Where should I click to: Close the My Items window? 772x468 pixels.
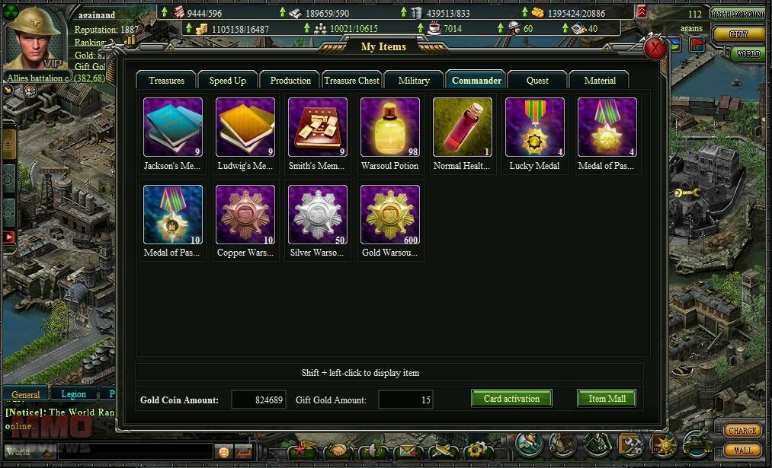click(x=655, y=48)
